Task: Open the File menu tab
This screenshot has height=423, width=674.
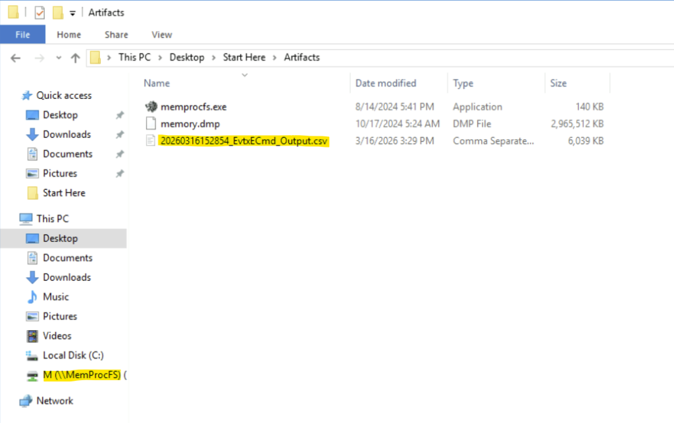Action: tap(22, 35)
